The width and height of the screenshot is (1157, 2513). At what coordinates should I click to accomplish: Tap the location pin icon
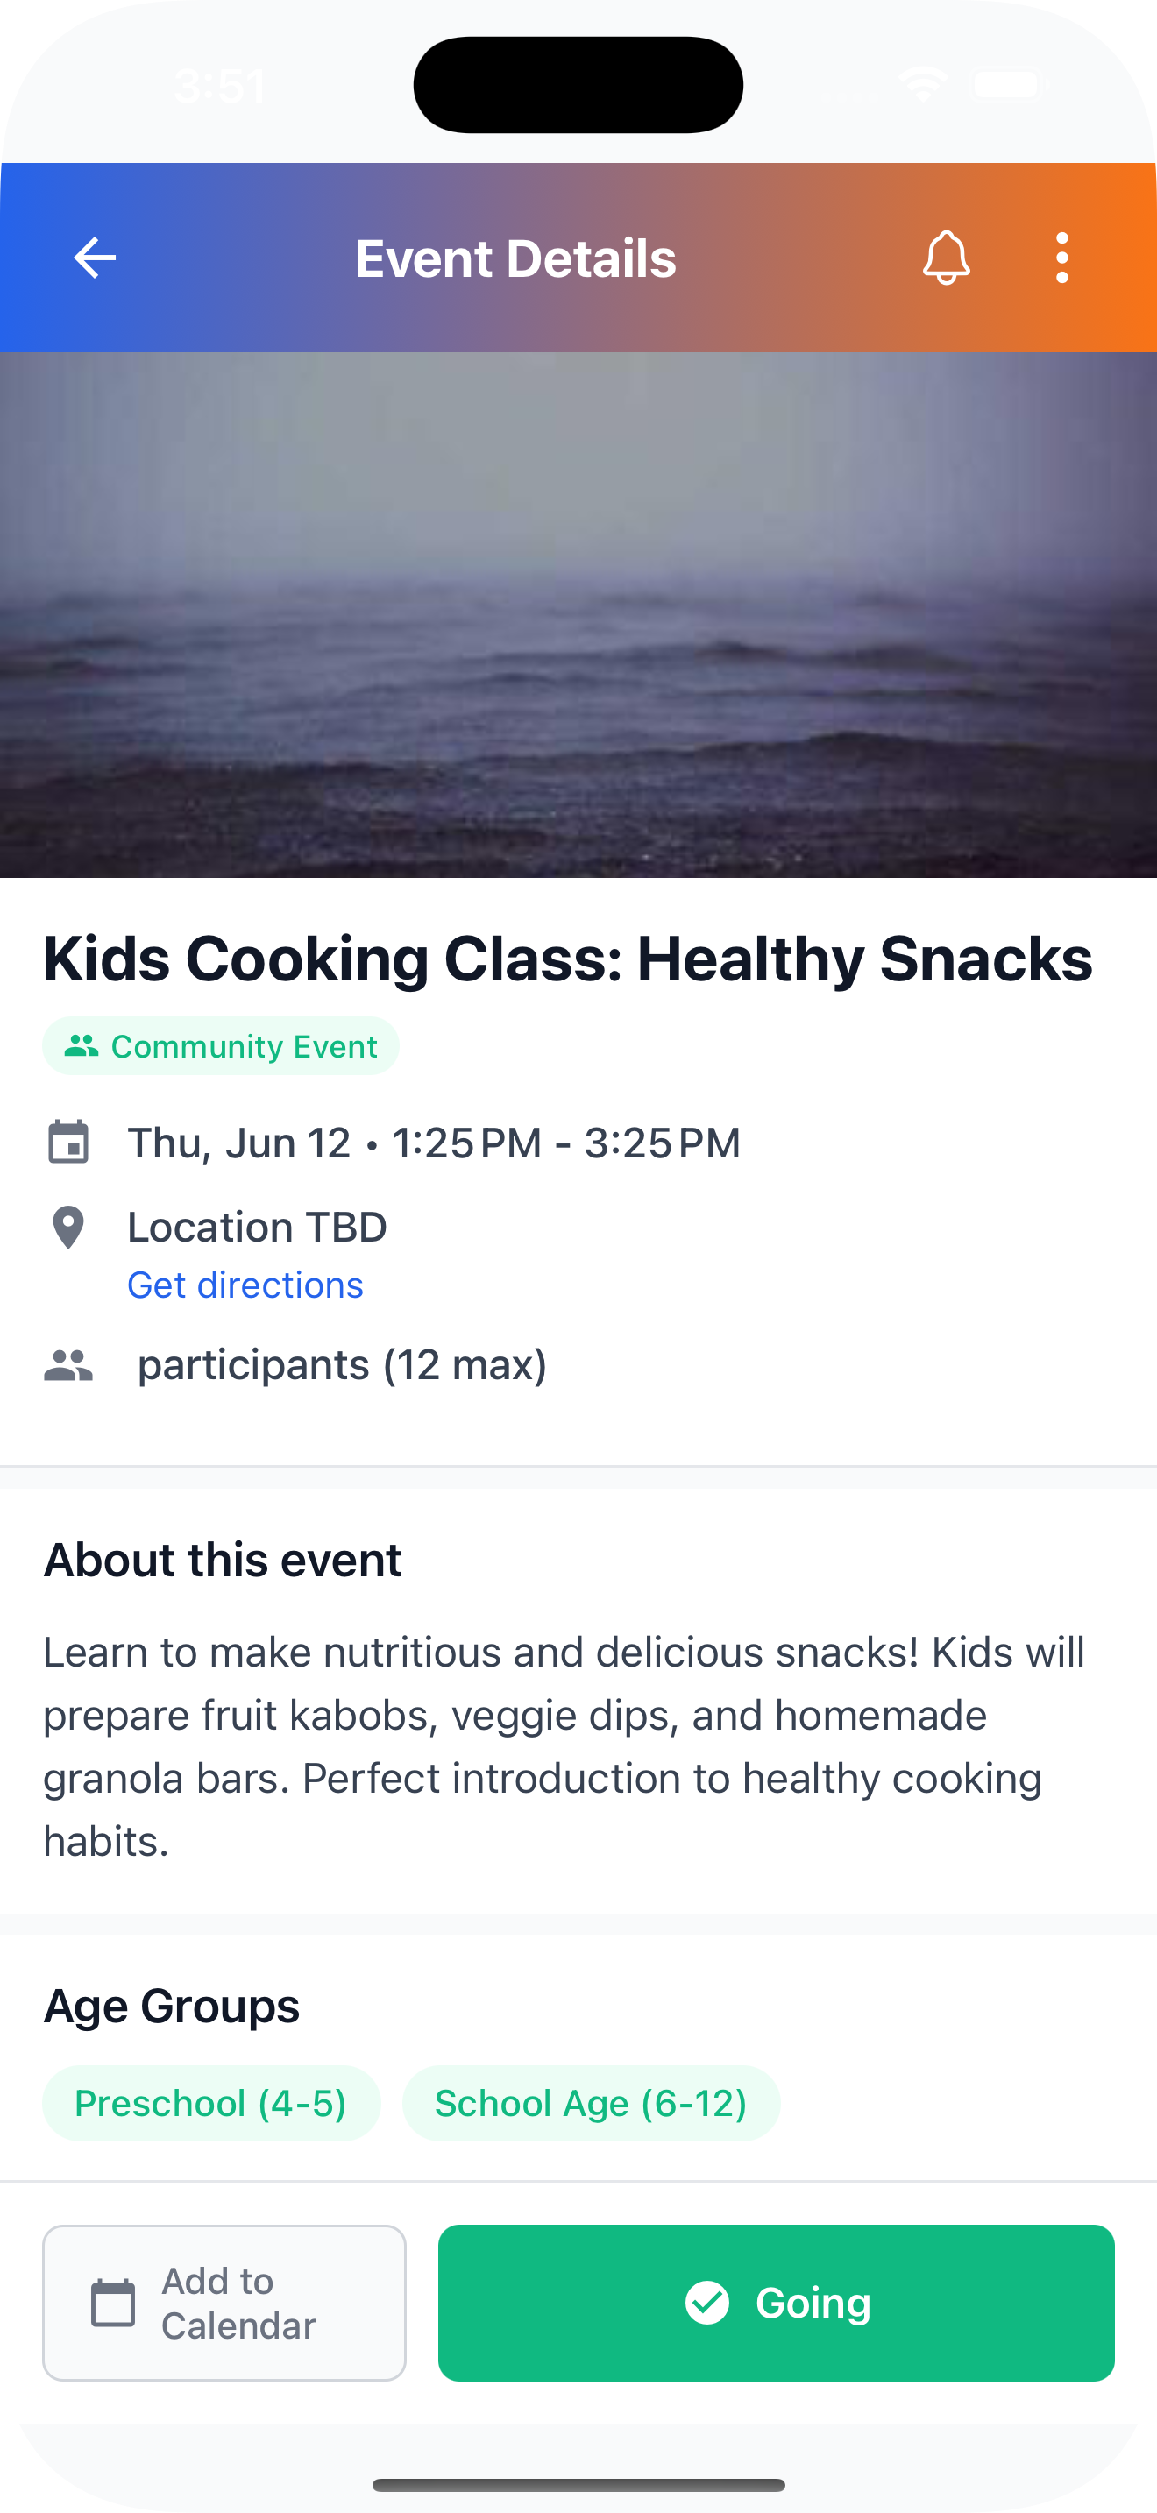[x=68, y=1228]
